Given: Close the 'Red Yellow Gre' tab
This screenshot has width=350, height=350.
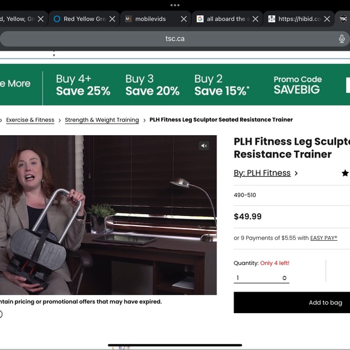Looking at the screenshot, I should click(112, 19).
